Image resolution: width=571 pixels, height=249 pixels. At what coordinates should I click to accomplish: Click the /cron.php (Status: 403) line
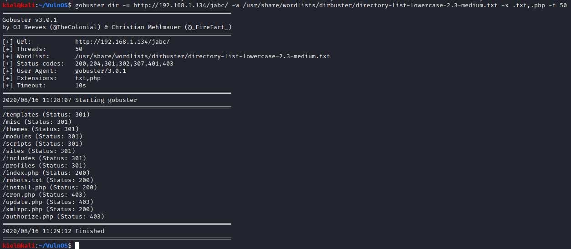pos(44,195)
